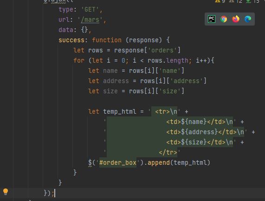Click 'i++' in the for loop
This screenshot has width=265, height=201.
click(201, 60)
